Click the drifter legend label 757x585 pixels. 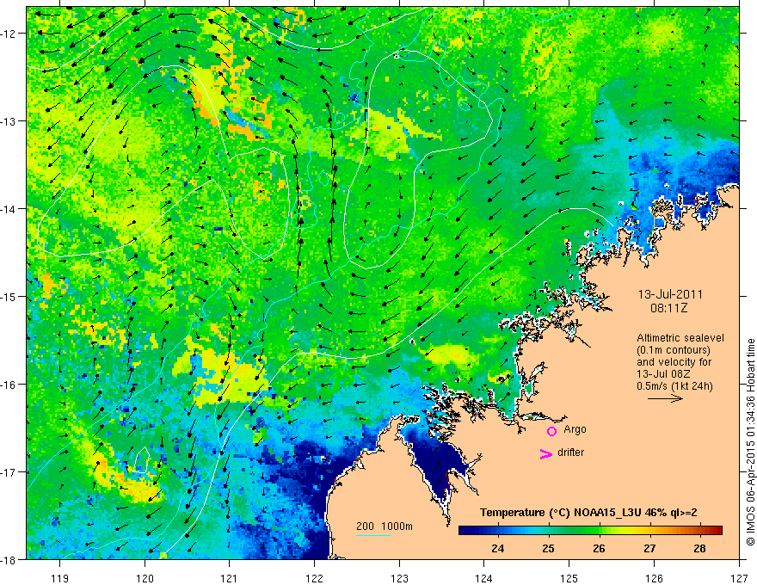[x=570, y=453]
